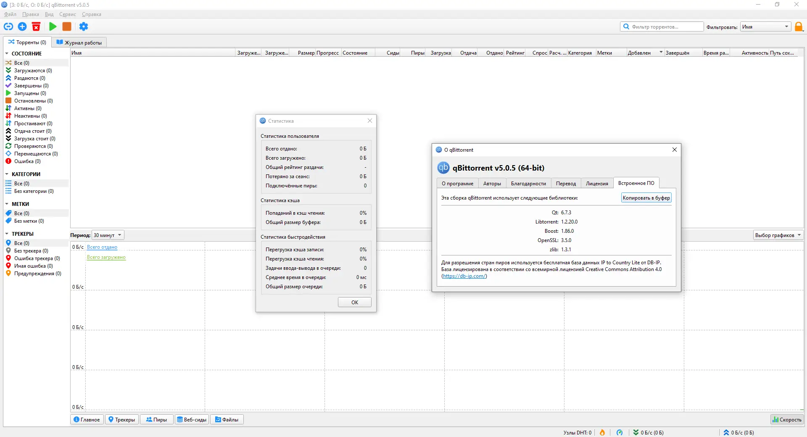This screenshot has width=807, height=437.
Task: Click the Фильтр торрентов search field
Action: pos(662,27)
